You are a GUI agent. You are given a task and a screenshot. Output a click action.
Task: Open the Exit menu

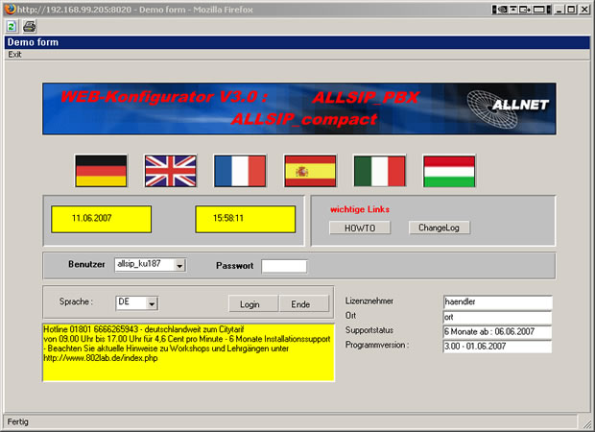pyautogui.click(x=14, y=55)
